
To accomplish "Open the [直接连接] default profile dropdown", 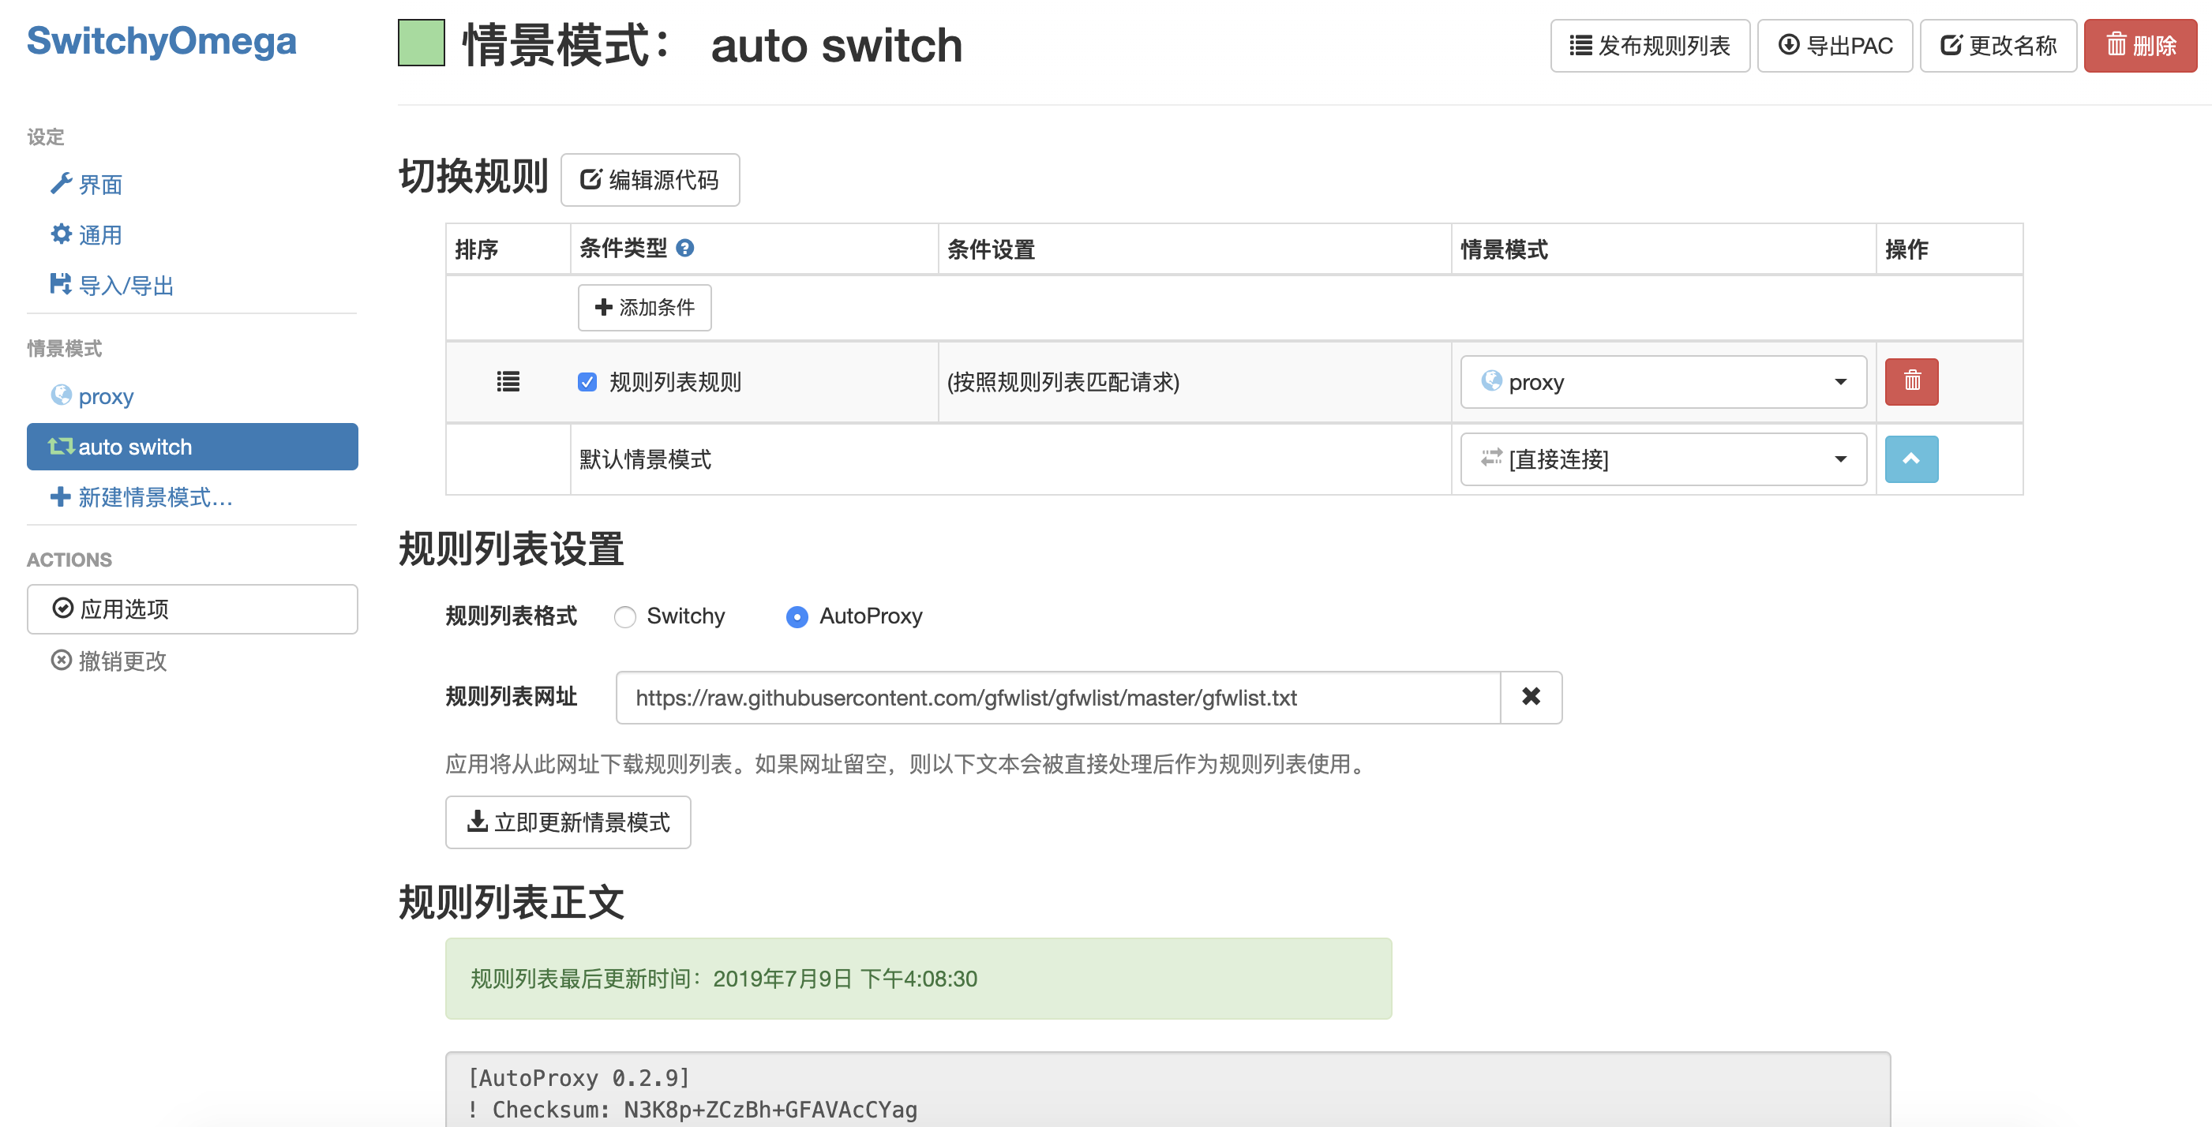I will coord(1663,459).
